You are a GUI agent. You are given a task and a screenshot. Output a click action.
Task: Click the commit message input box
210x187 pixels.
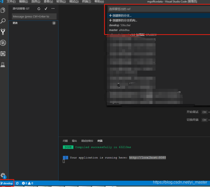34,16
